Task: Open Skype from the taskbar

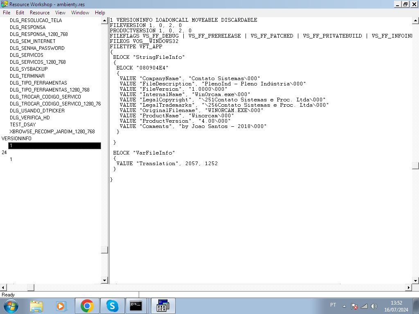Action: click(112, 306)
